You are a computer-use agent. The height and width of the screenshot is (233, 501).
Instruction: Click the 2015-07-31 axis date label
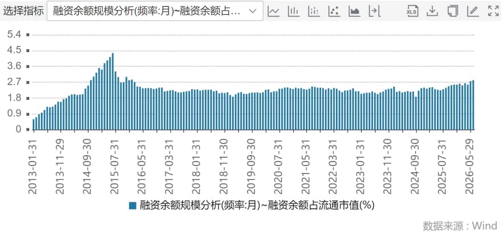tap(115, 167)
